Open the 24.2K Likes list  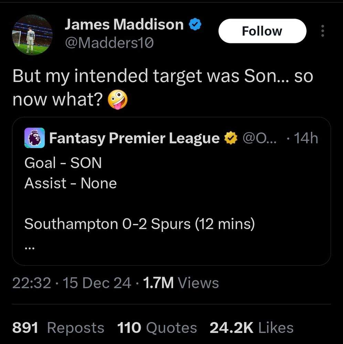(251, 328)
